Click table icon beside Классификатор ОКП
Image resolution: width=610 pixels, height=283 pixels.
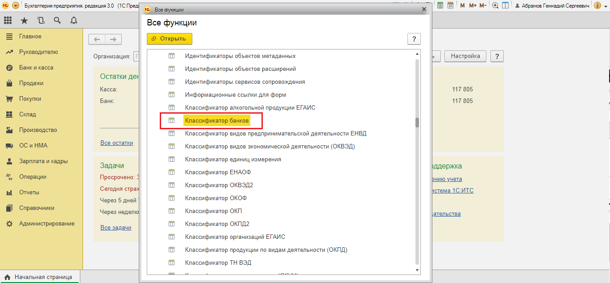(171, 211)
